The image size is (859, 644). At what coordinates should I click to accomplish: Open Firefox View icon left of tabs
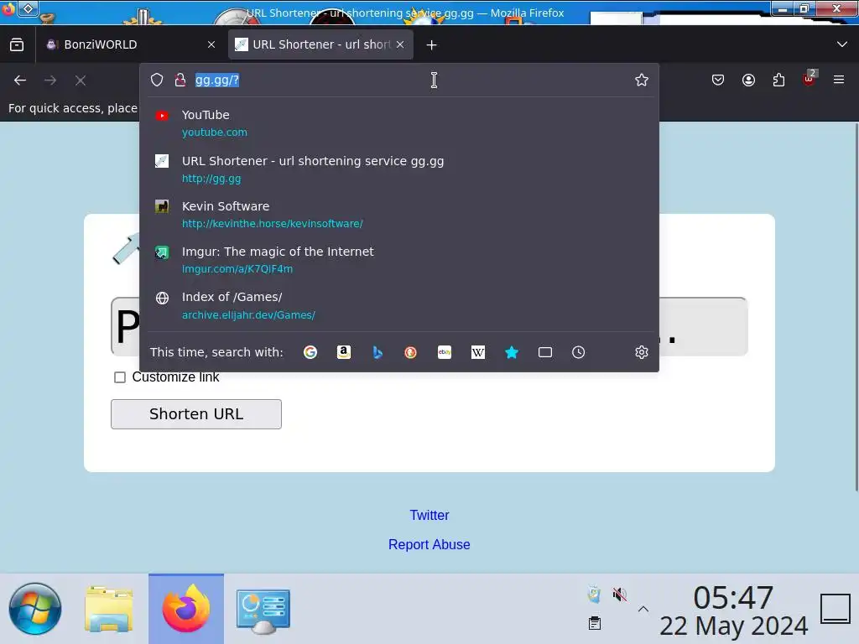(17, 44)
